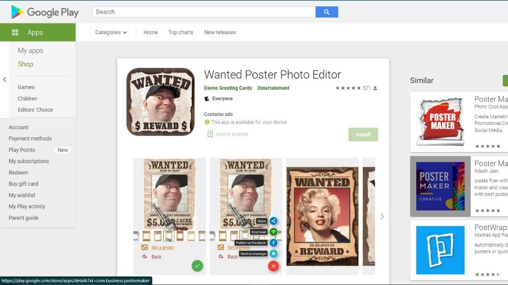Open the Marilyn wanted poster screenshot
This screenshot has height=285, width=508.
click(323, 216)
